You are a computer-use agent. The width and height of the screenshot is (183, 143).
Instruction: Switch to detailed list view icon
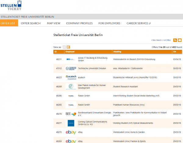[68, 47]
